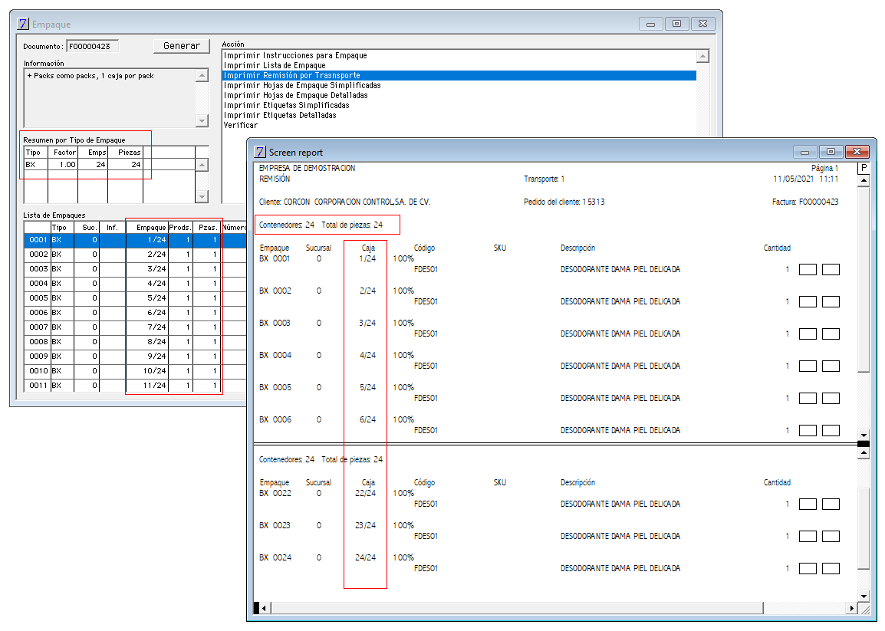Close the Empaque window
The width and height of the screenshot is (885, 631).
click(702, 24)
